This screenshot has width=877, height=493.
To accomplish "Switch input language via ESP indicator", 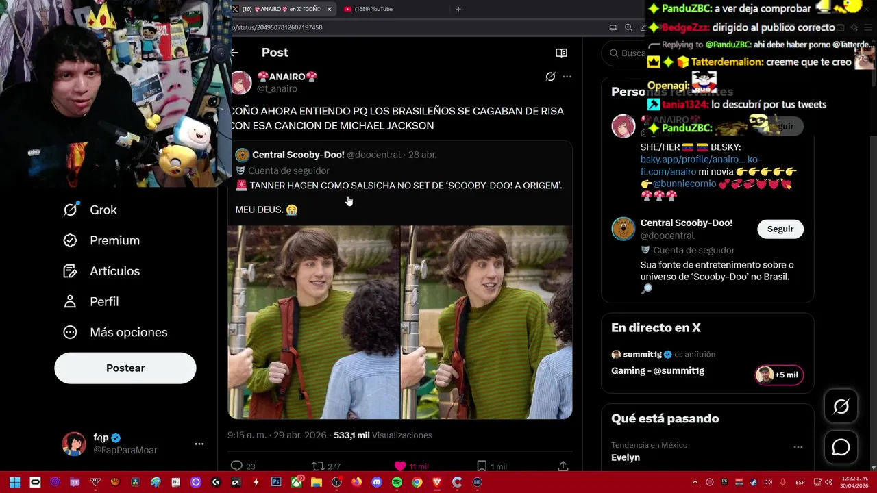I will click(800, 483).
